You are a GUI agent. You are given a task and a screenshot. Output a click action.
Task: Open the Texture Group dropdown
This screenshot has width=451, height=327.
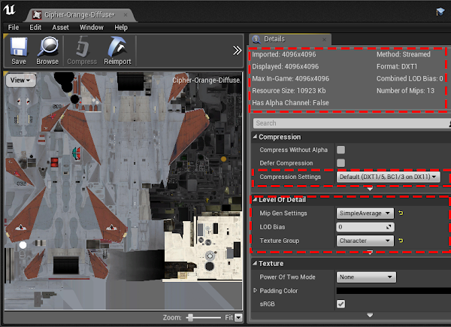365,241
